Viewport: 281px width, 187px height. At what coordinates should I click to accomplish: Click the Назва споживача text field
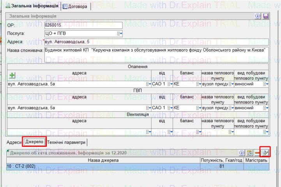point(156,55)
